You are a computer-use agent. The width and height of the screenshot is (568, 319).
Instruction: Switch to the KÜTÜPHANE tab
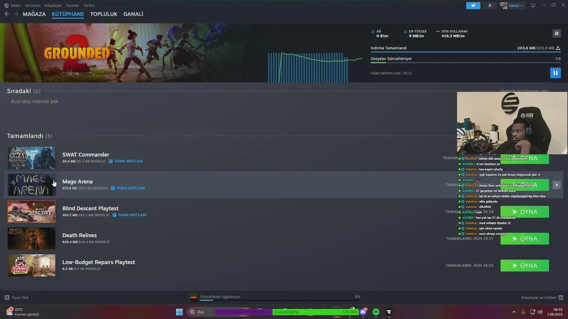point(68,14)
